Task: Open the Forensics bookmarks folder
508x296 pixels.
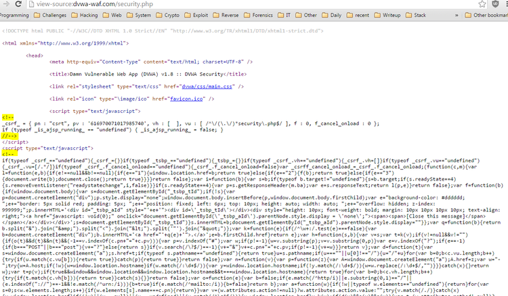Action: [258, 15]
